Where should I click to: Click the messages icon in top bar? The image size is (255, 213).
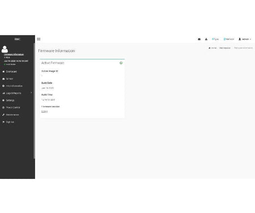199,39
